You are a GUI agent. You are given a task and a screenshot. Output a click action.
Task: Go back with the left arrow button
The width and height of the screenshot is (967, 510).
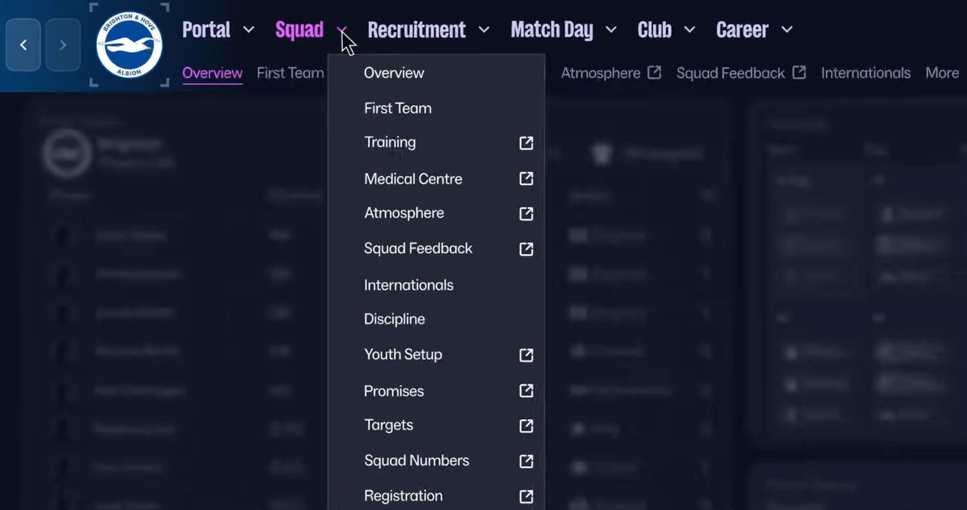23,44
